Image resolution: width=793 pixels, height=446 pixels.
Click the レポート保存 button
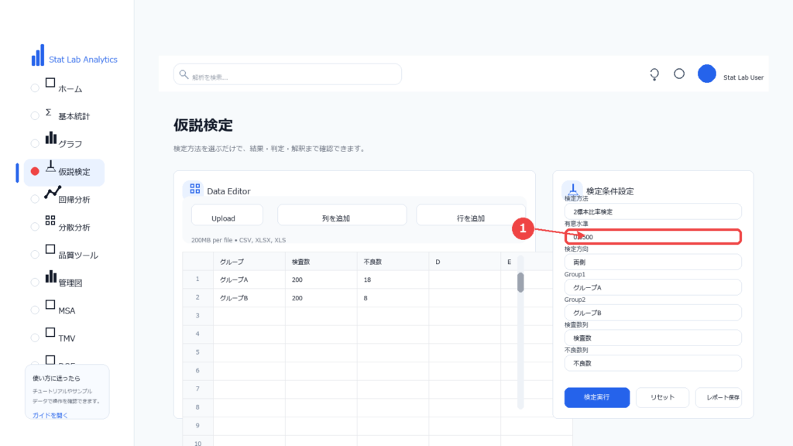(719, 397)
